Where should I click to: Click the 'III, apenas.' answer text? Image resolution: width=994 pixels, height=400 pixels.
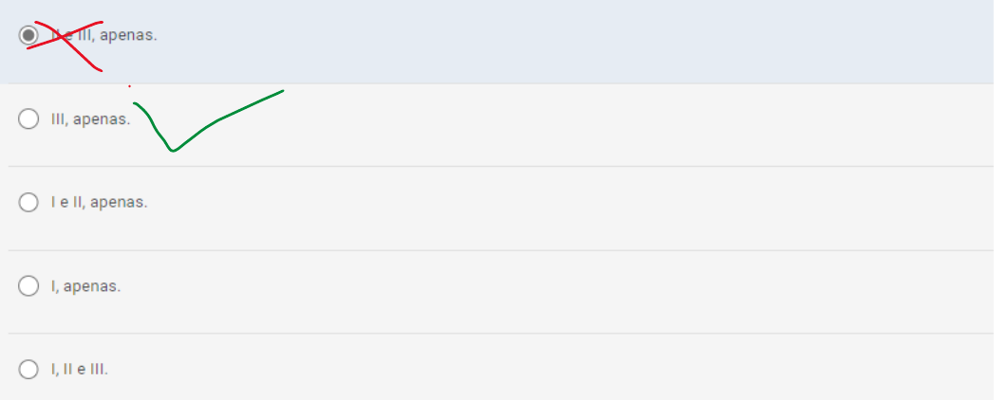tap(90, 119)
